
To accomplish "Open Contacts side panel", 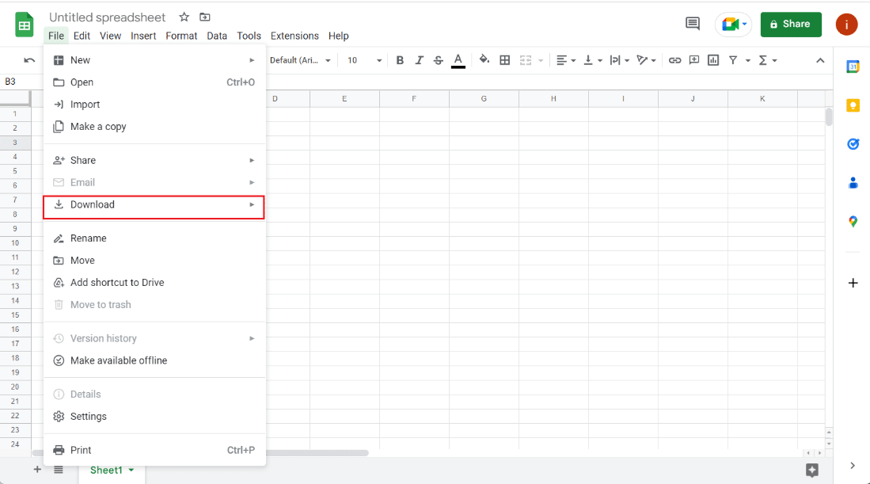I will [853, 183].
